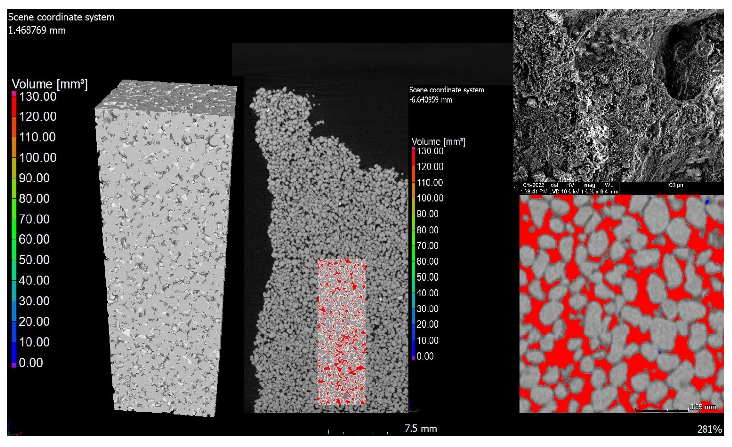Click the 3D rendered volume block

[x=165, y=249]
